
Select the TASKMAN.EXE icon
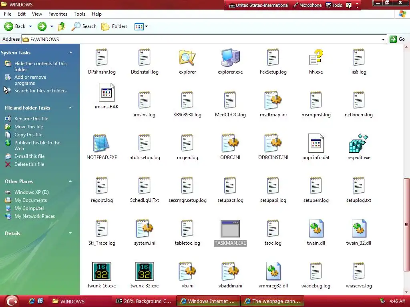[x=230, y=229]
